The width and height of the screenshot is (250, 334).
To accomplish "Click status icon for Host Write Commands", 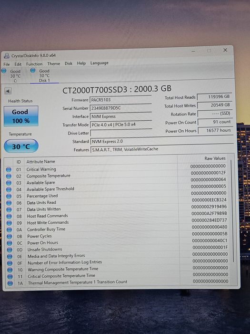I will [x=9, y=223].
